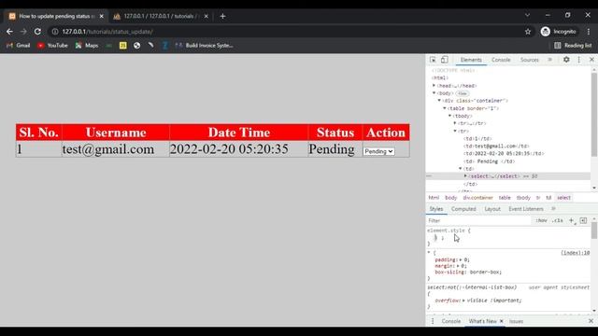
Task: Open the Issues drawer tab
Action: pyautogui.click(x=516, y=321)
